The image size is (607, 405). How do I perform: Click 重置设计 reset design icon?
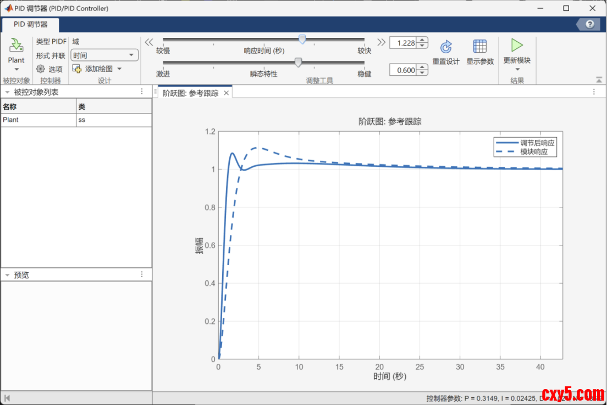point(446,47)
